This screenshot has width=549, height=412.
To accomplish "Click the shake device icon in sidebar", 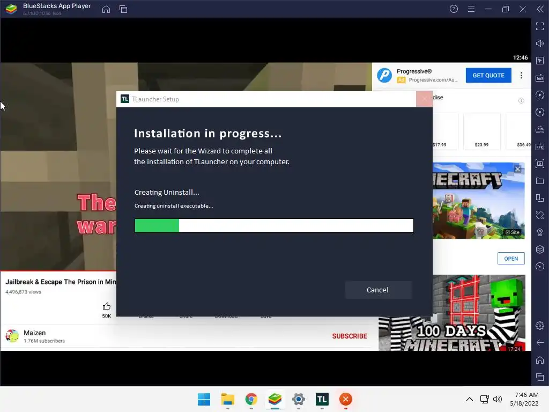I will (x=540, y=215).
